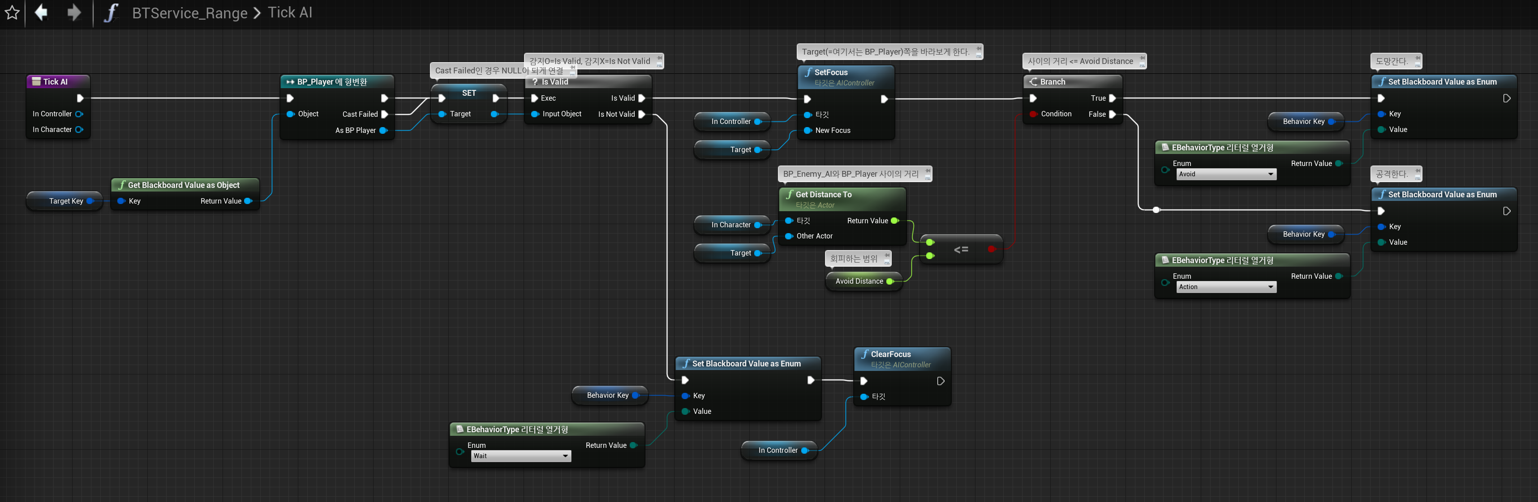Viewport: 1538px width, 502px height.
Task: Click the favorite star icon
Action: (12, 13)
